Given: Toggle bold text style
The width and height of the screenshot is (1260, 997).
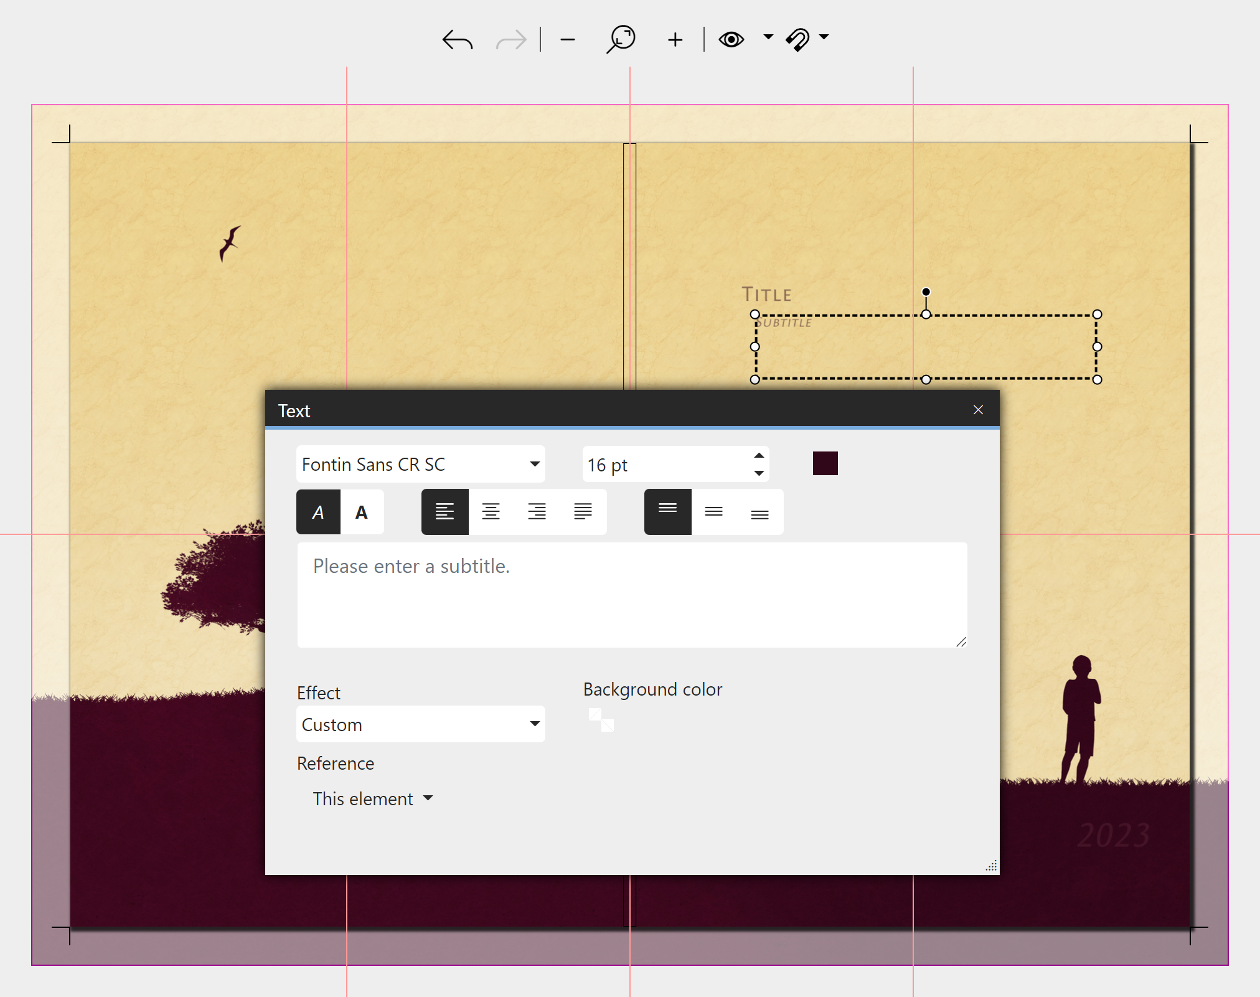Looking at the screenshot, I should (362, 512).
